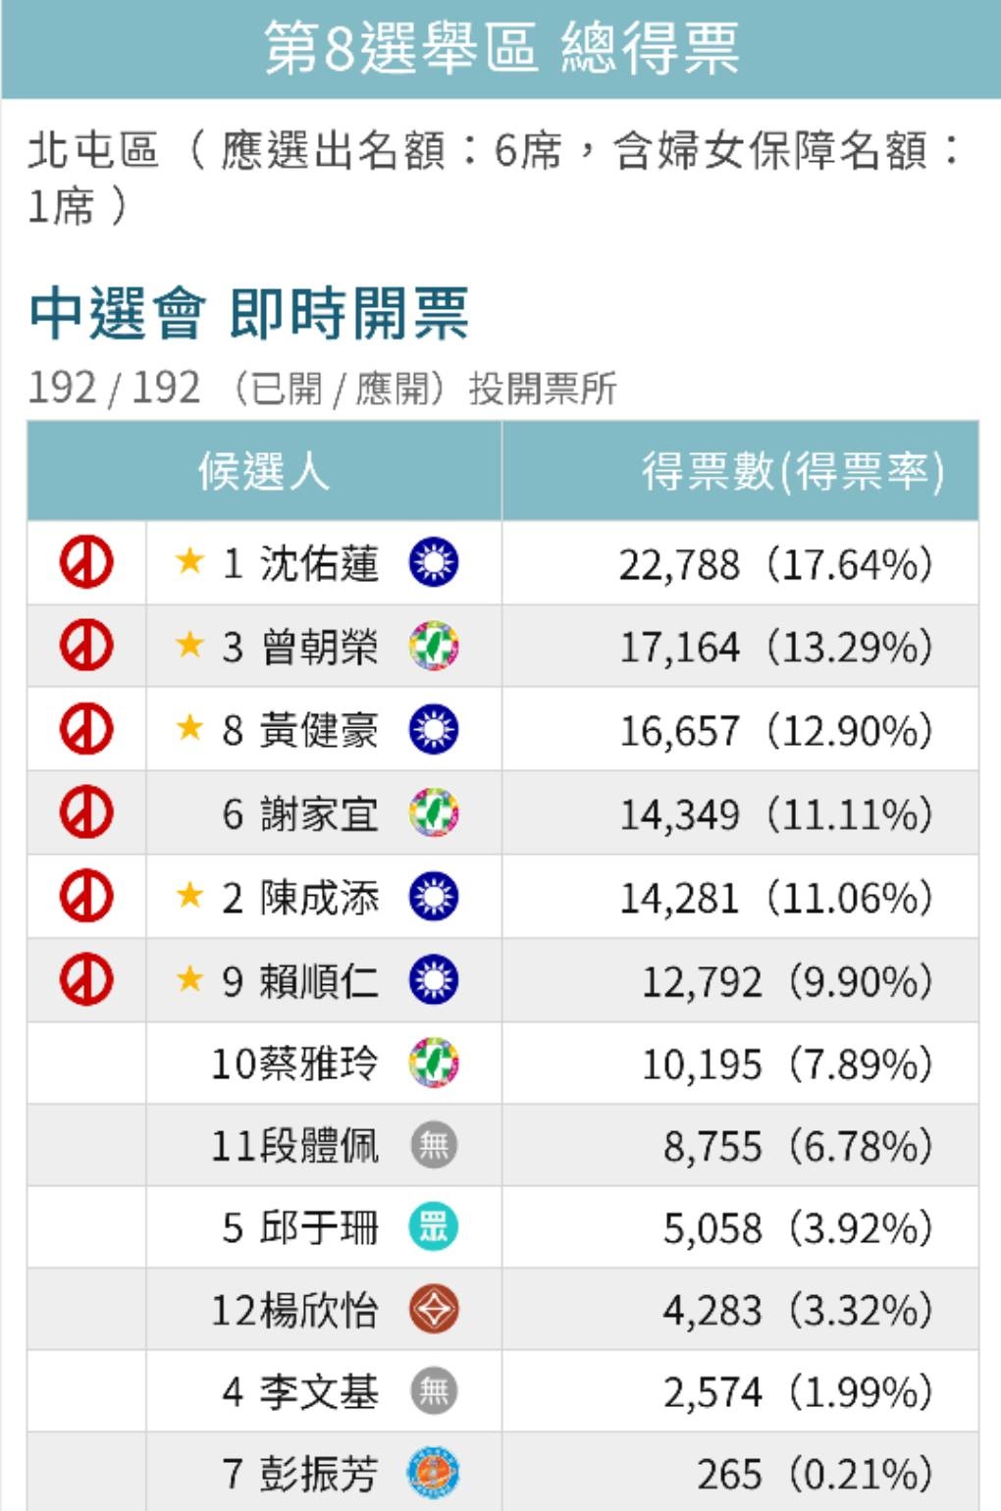This screenshot has width=1001, height=1511.
Task: Click the 中選會 即時開票 heading
Action: (249, 314)
